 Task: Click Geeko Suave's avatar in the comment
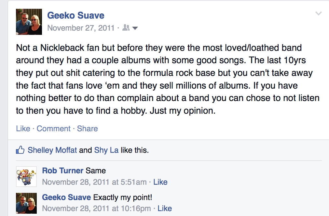(x=26, y=203)
